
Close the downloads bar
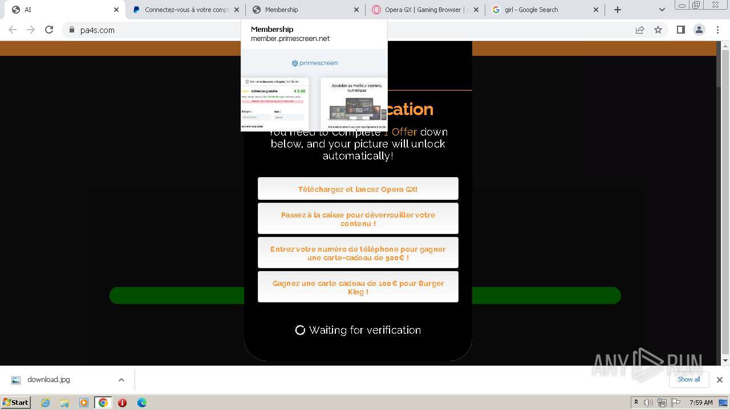click(x=720, y=380)
